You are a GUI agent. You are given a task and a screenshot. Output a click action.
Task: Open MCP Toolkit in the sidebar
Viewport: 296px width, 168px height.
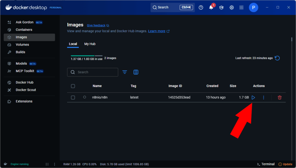tap(29, 71)
